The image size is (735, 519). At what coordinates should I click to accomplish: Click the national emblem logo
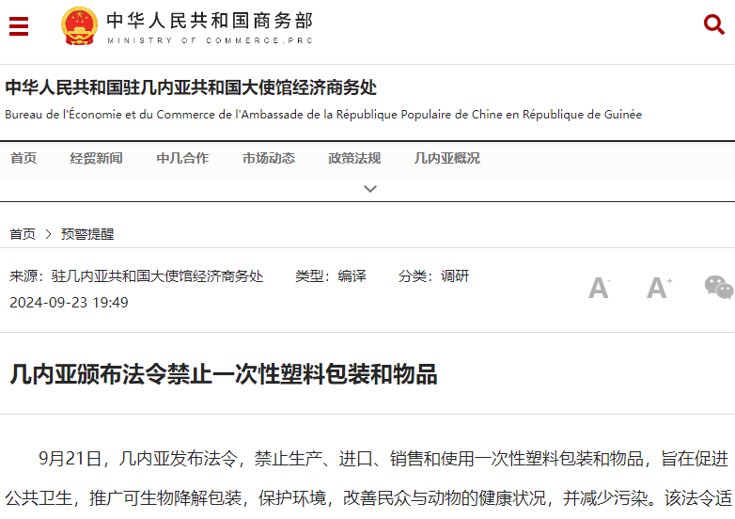click(x=79, y=26)
